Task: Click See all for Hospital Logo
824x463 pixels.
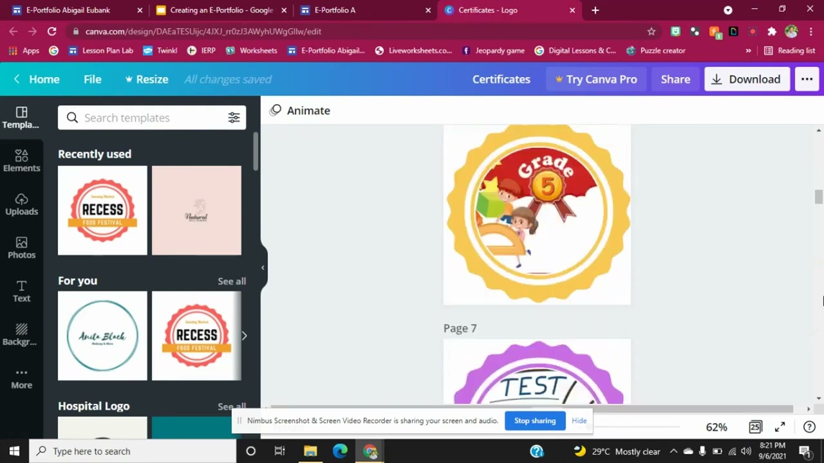Action: pyautogui.click(x=232, y=406)
